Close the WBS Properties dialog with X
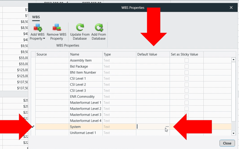This screenshot has height=149, width=239. pyautogui.click(x=231, y=8)
